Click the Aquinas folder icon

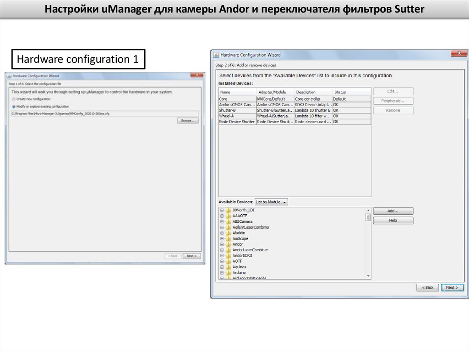(x=229, y=267)
